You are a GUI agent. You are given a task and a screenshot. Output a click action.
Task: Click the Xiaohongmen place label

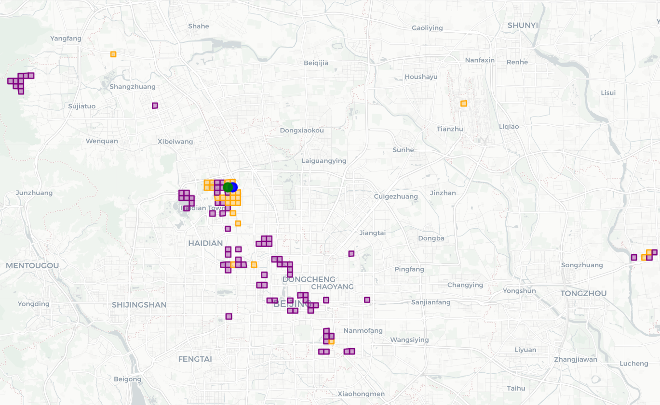tap(361, 394)
